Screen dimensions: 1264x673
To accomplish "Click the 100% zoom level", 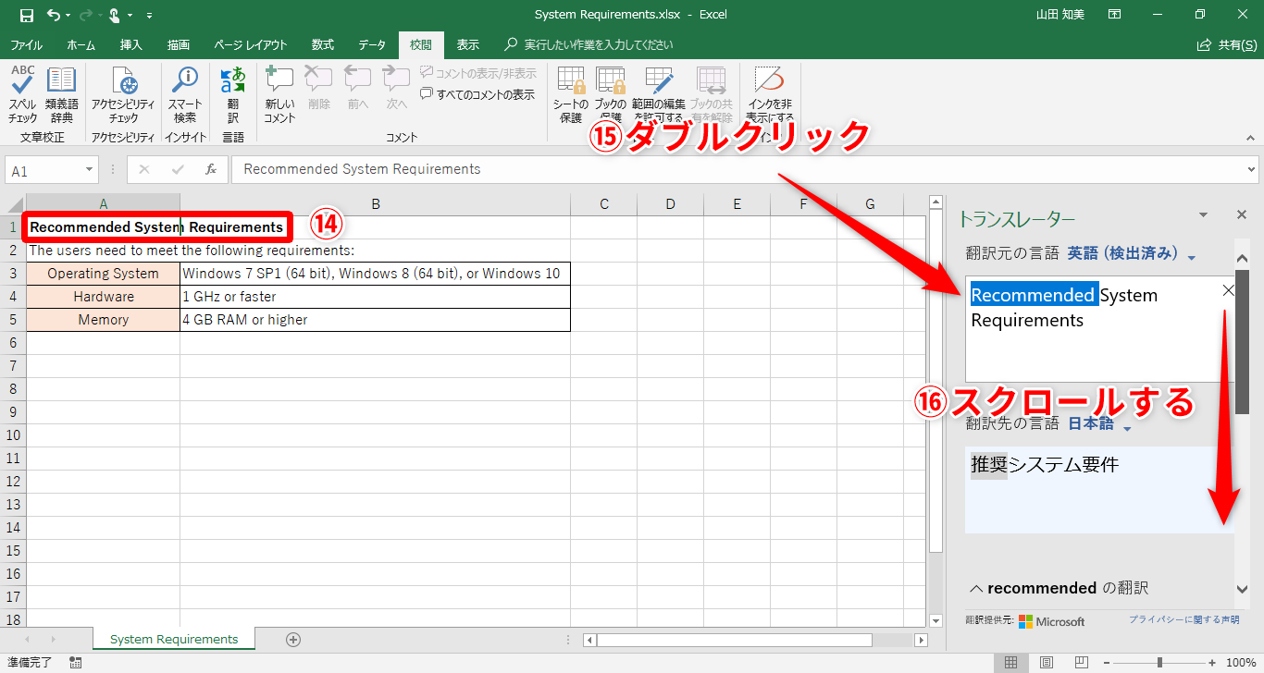I will click(1240, 663).
